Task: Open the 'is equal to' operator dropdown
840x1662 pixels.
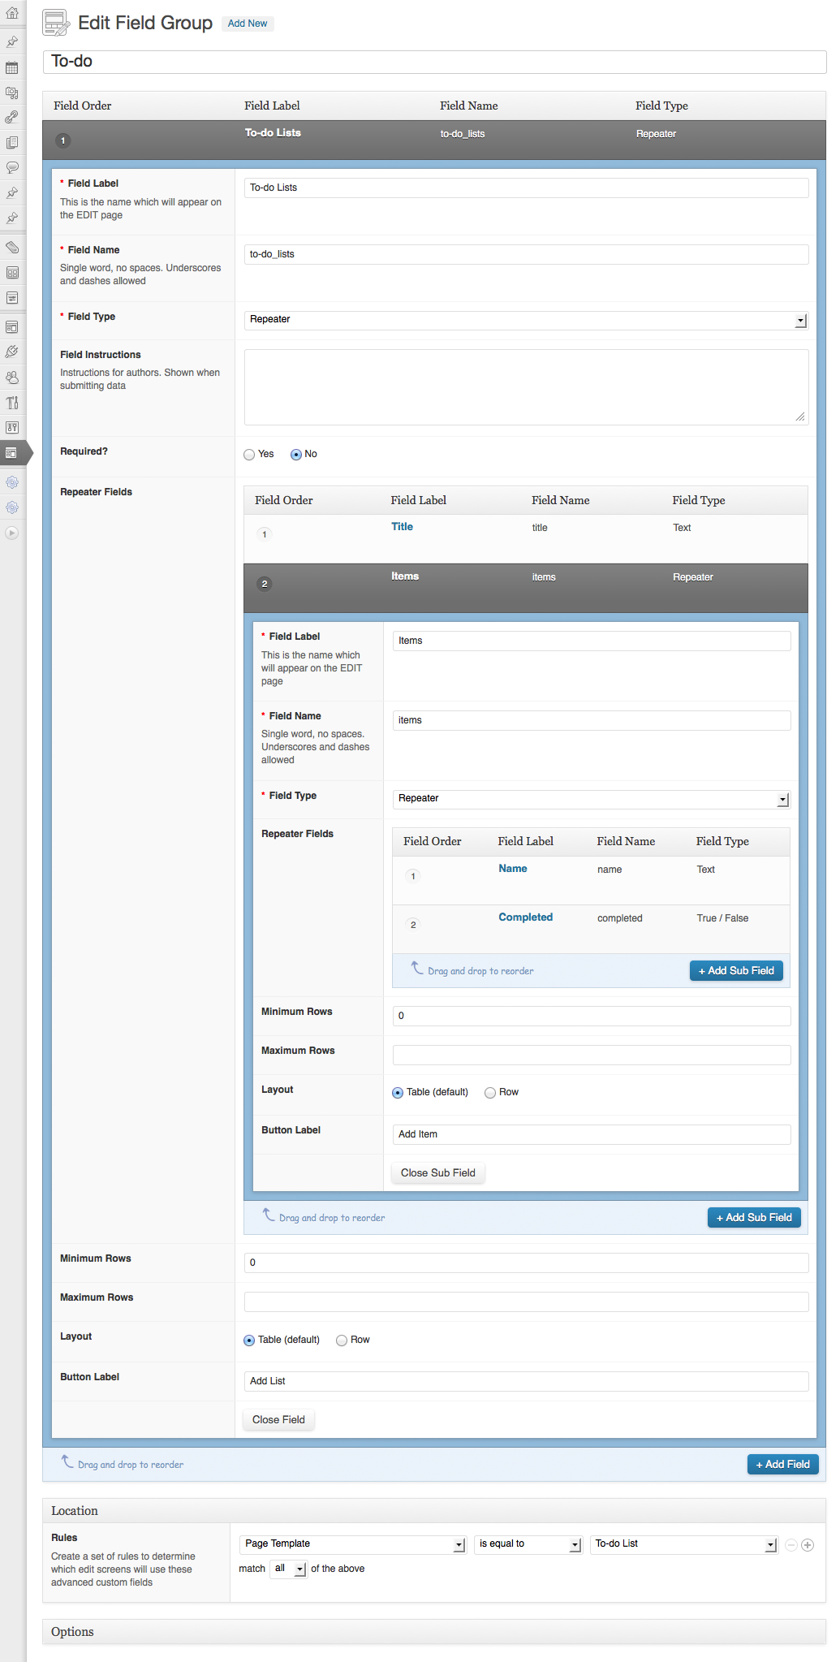Action: (528, 1544)
